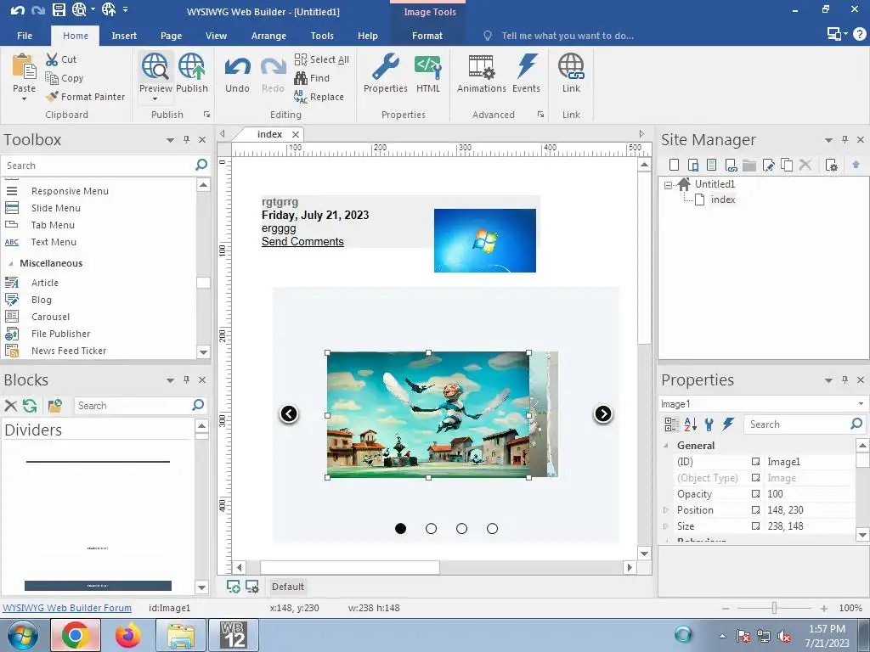Collapse the General property category
Screen dimensions: 870x652
tap(666, 445)
